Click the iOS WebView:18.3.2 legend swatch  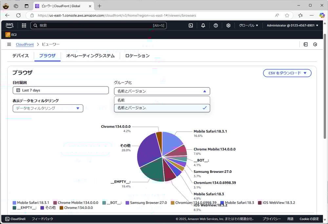point(260,203)
